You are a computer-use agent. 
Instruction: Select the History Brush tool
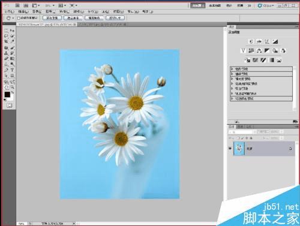(12, 53)
